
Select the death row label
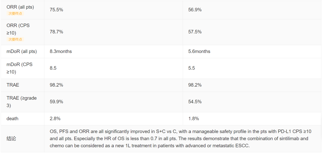tap(12, 118)
